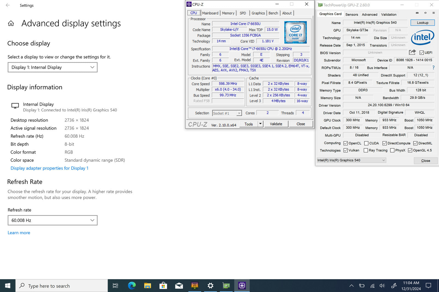
Task: Switch to the Mainboard tab in CPU-Z
Action: [210, 13]
